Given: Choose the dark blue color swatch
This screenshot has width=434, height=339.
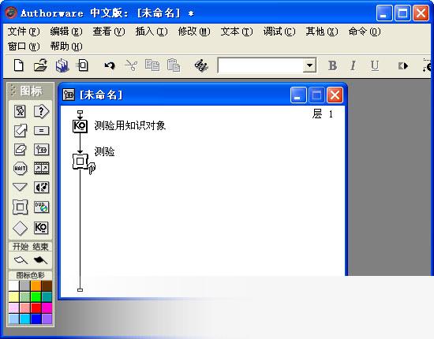Looking at the screenshot, I should pos(36,319).
